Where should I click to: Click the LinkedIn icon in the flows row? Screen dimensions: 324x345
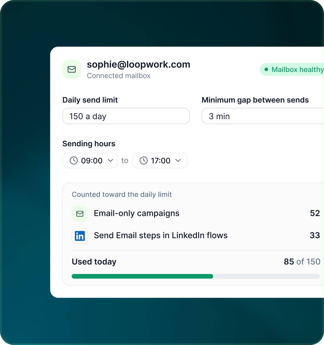[x=80, y=236]
